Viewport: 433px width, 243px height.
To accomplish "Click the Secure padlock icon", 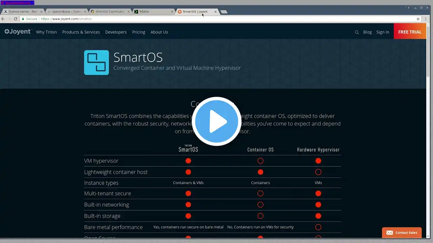I will [23, 19].
